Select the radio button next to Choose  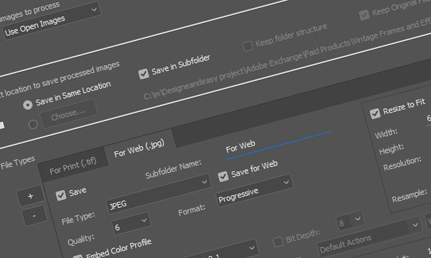(33, 125)
